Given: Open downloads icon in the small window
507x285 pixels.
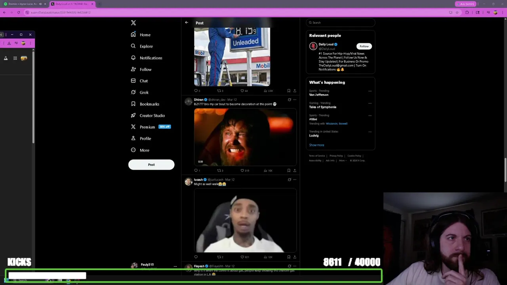Looking at the screenshot, I should click(x=9, y=43).
